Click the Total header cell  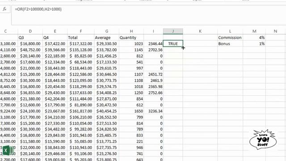81,38
